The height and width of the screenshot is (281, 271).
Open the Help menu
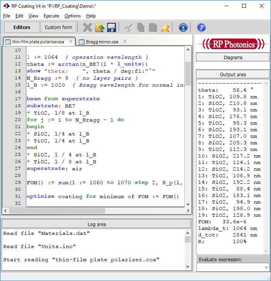click(x=91, y=16)
